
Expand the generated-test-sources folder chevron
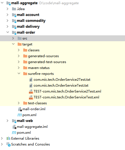point(19,62)
